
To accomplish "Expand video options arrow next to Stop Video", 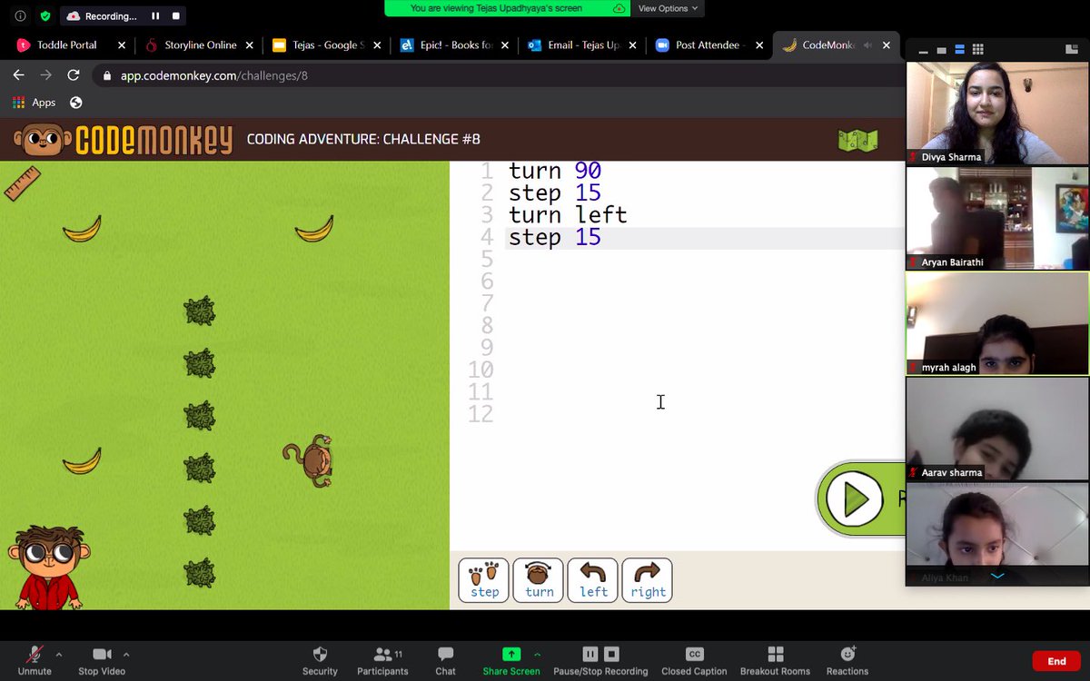I will point(126,654).
